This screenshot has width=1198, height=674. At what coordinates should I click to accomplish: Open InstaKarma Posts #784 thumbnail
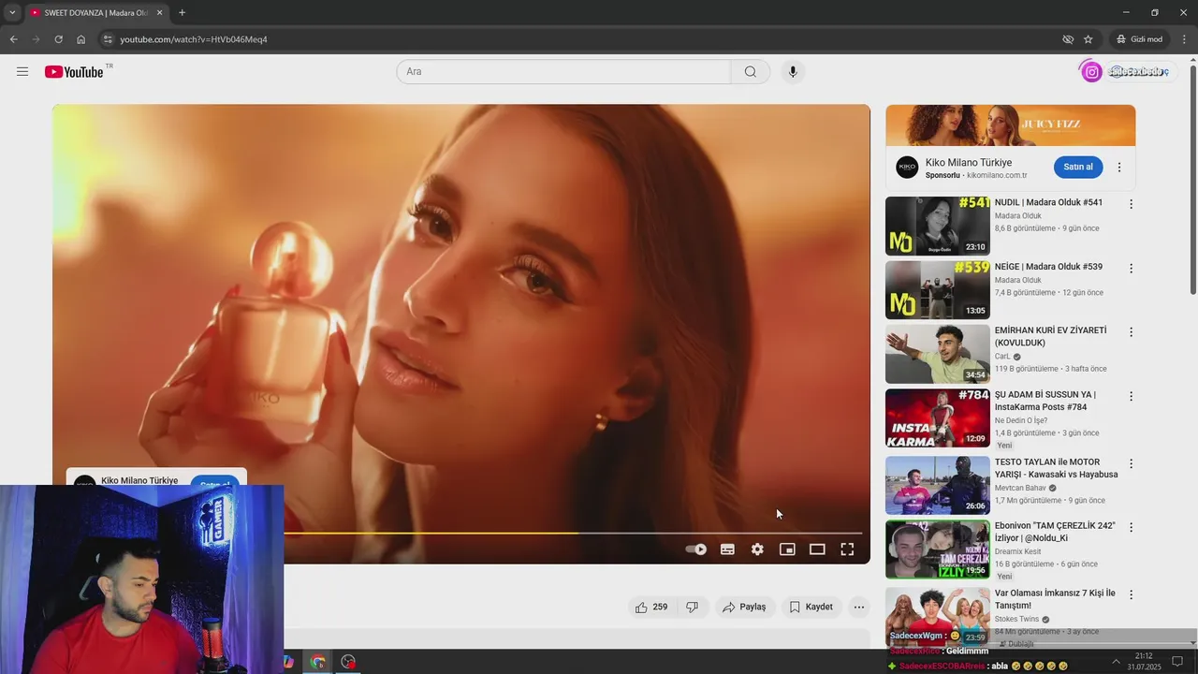(x=938, y=418)
